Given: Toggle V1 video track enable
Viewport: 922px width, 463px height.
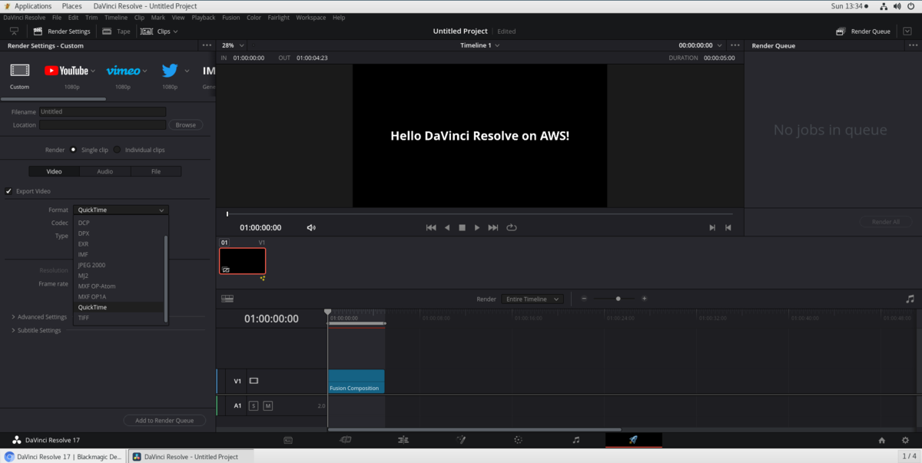Looking at the screenshot, I should (x=254, y=381).
